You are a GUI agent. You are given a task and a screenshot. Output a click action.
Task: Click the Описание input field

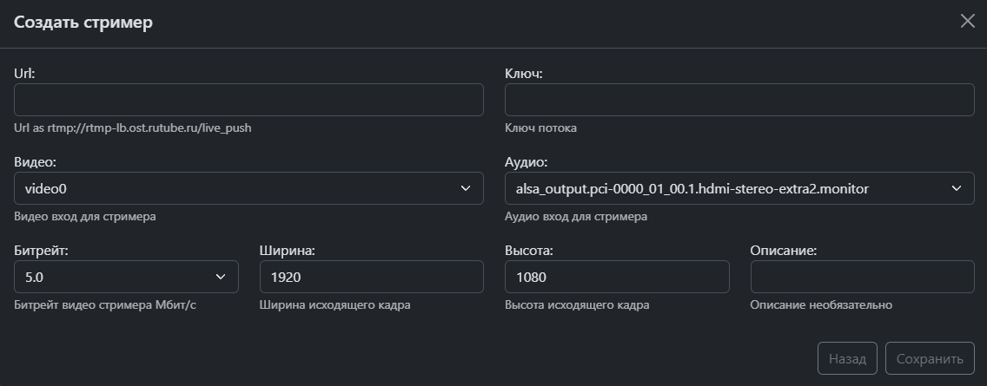[861, 277]
